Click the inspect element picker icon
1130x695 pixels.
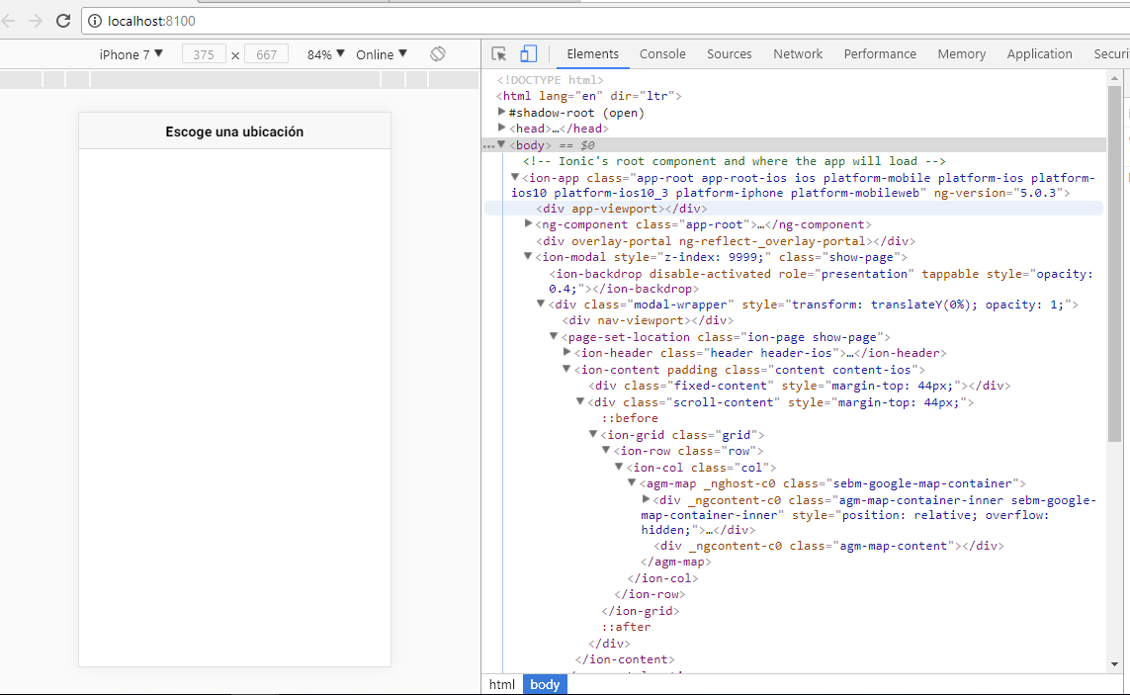point(499,54)
